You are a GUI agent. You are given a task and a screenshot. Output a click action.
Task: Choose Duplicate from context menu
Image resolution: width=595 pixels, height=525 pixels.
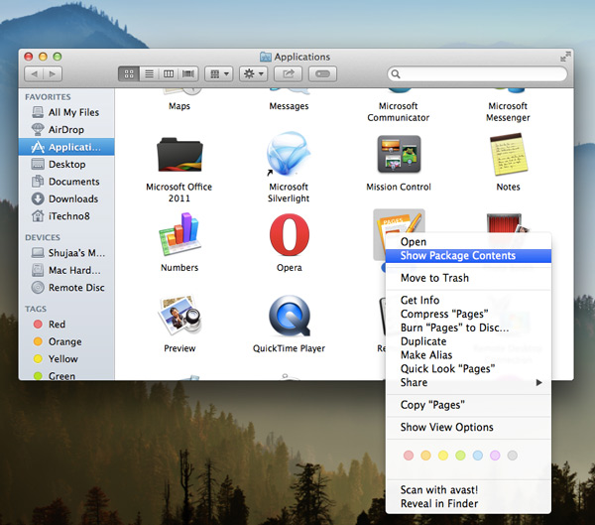468,341
